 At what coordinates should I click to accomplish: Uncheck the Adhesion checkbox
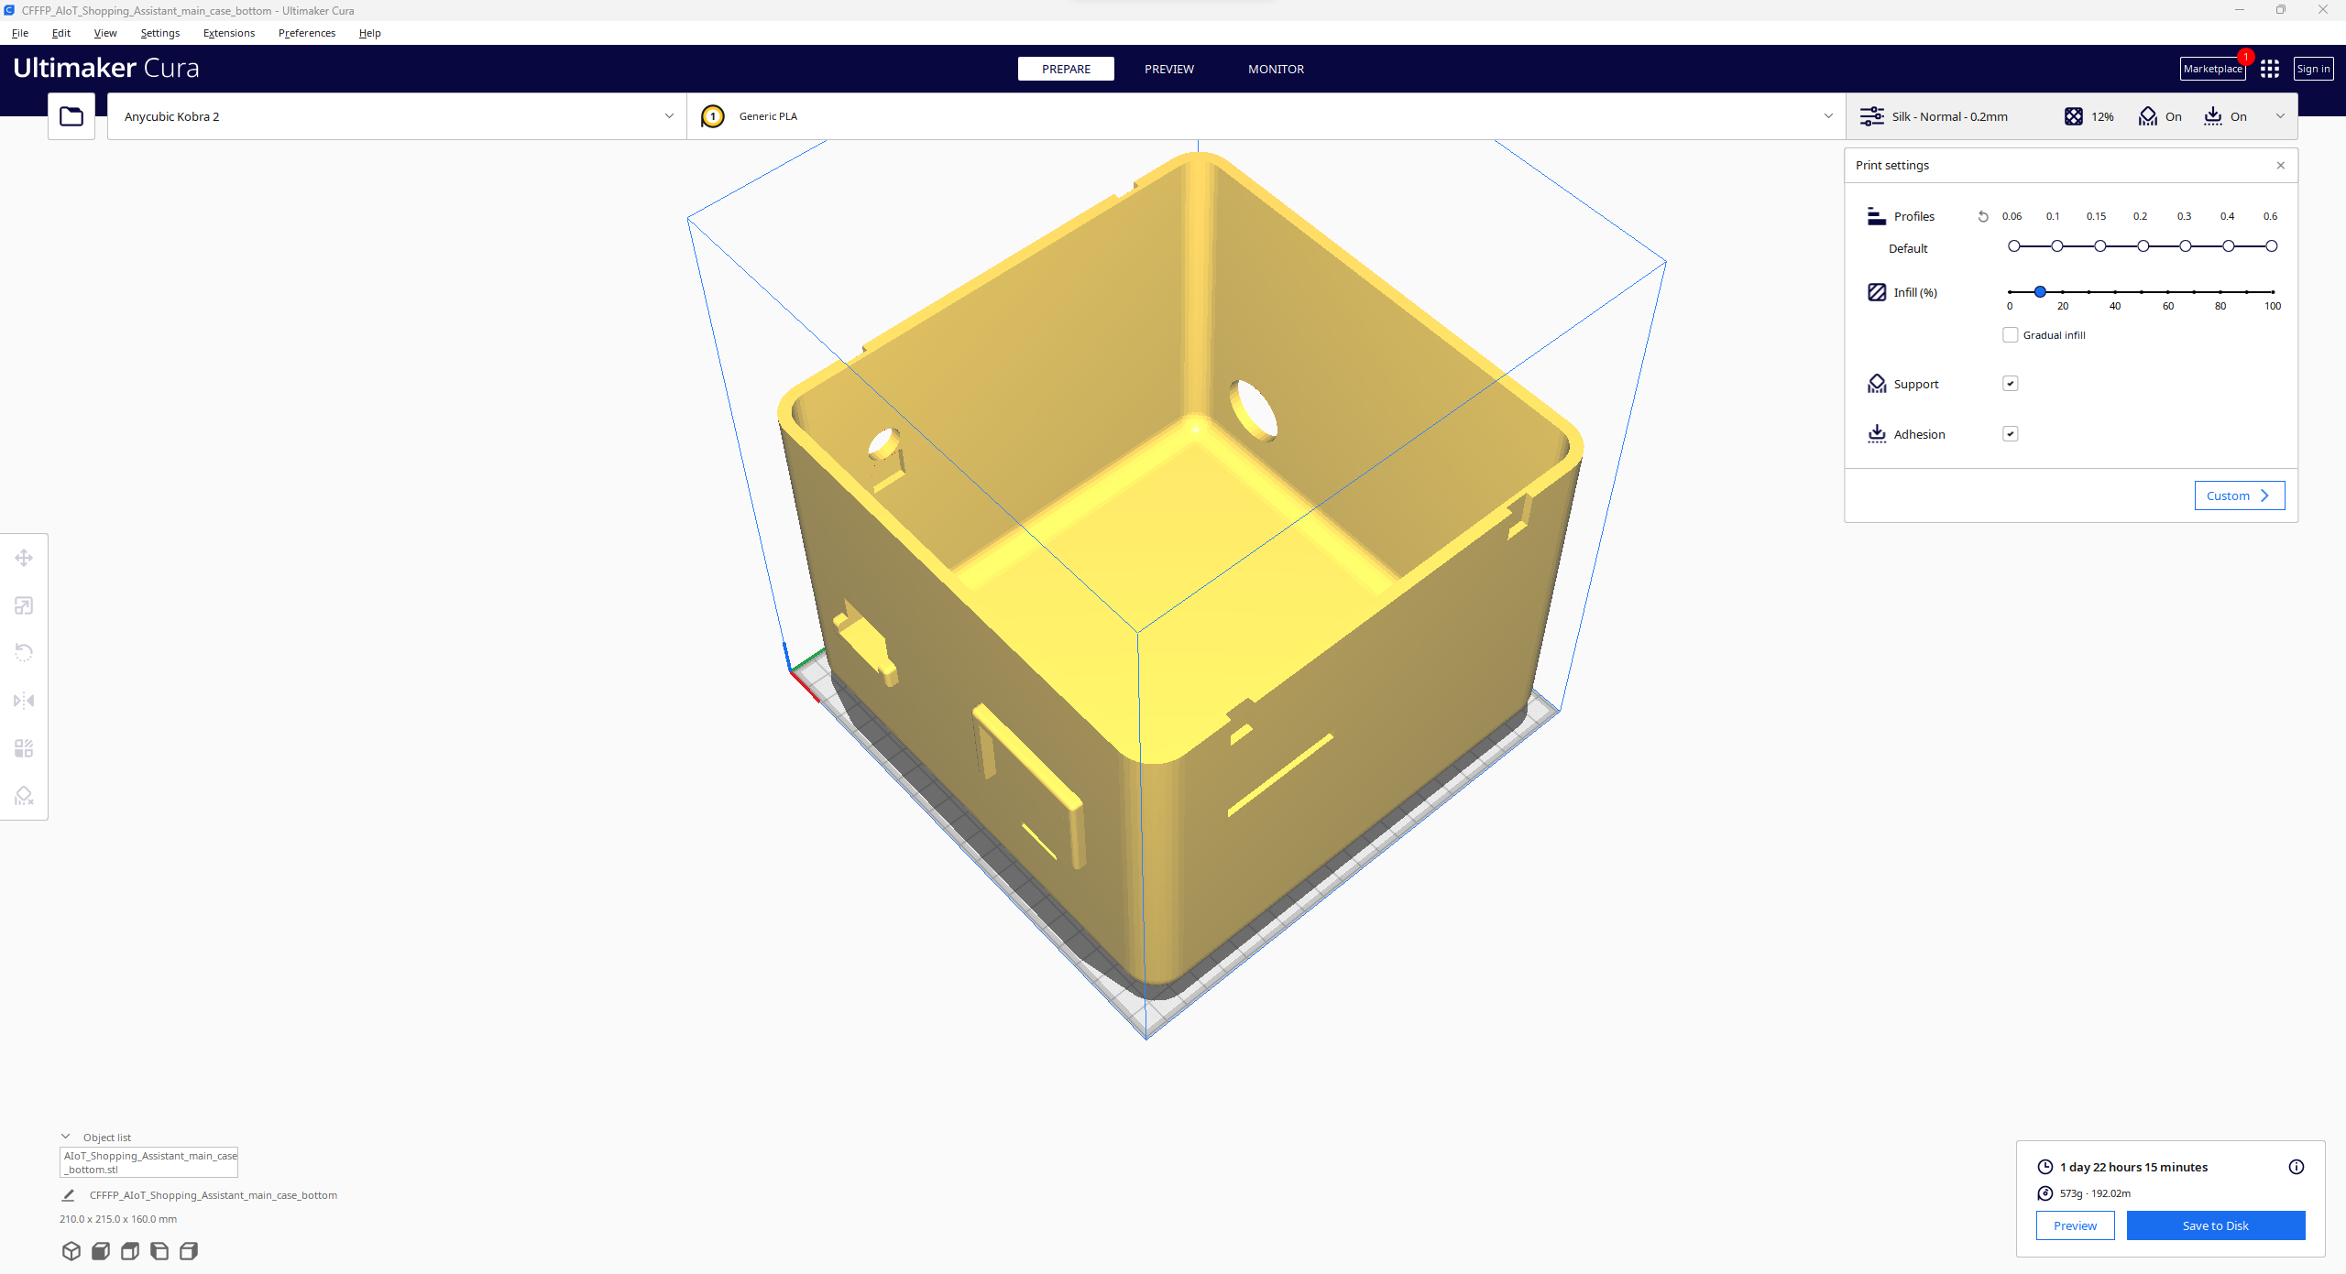2010,434
